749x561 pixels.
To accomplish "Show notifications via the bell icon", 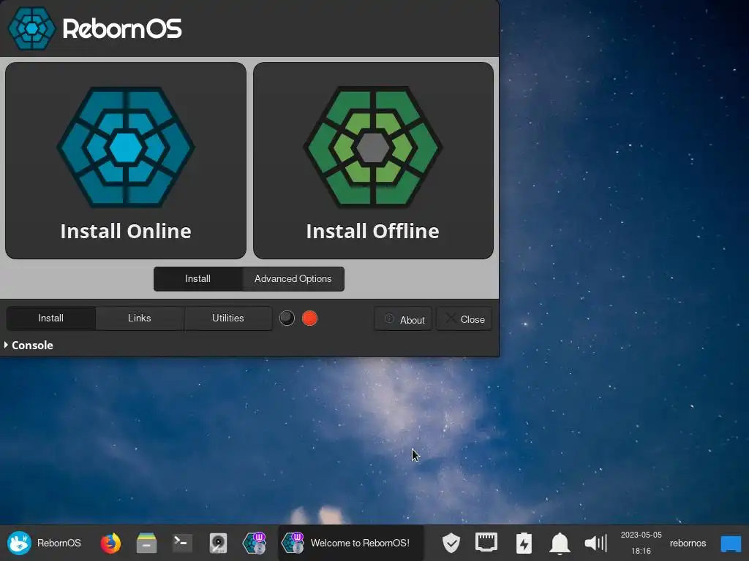I will [560, 543].
